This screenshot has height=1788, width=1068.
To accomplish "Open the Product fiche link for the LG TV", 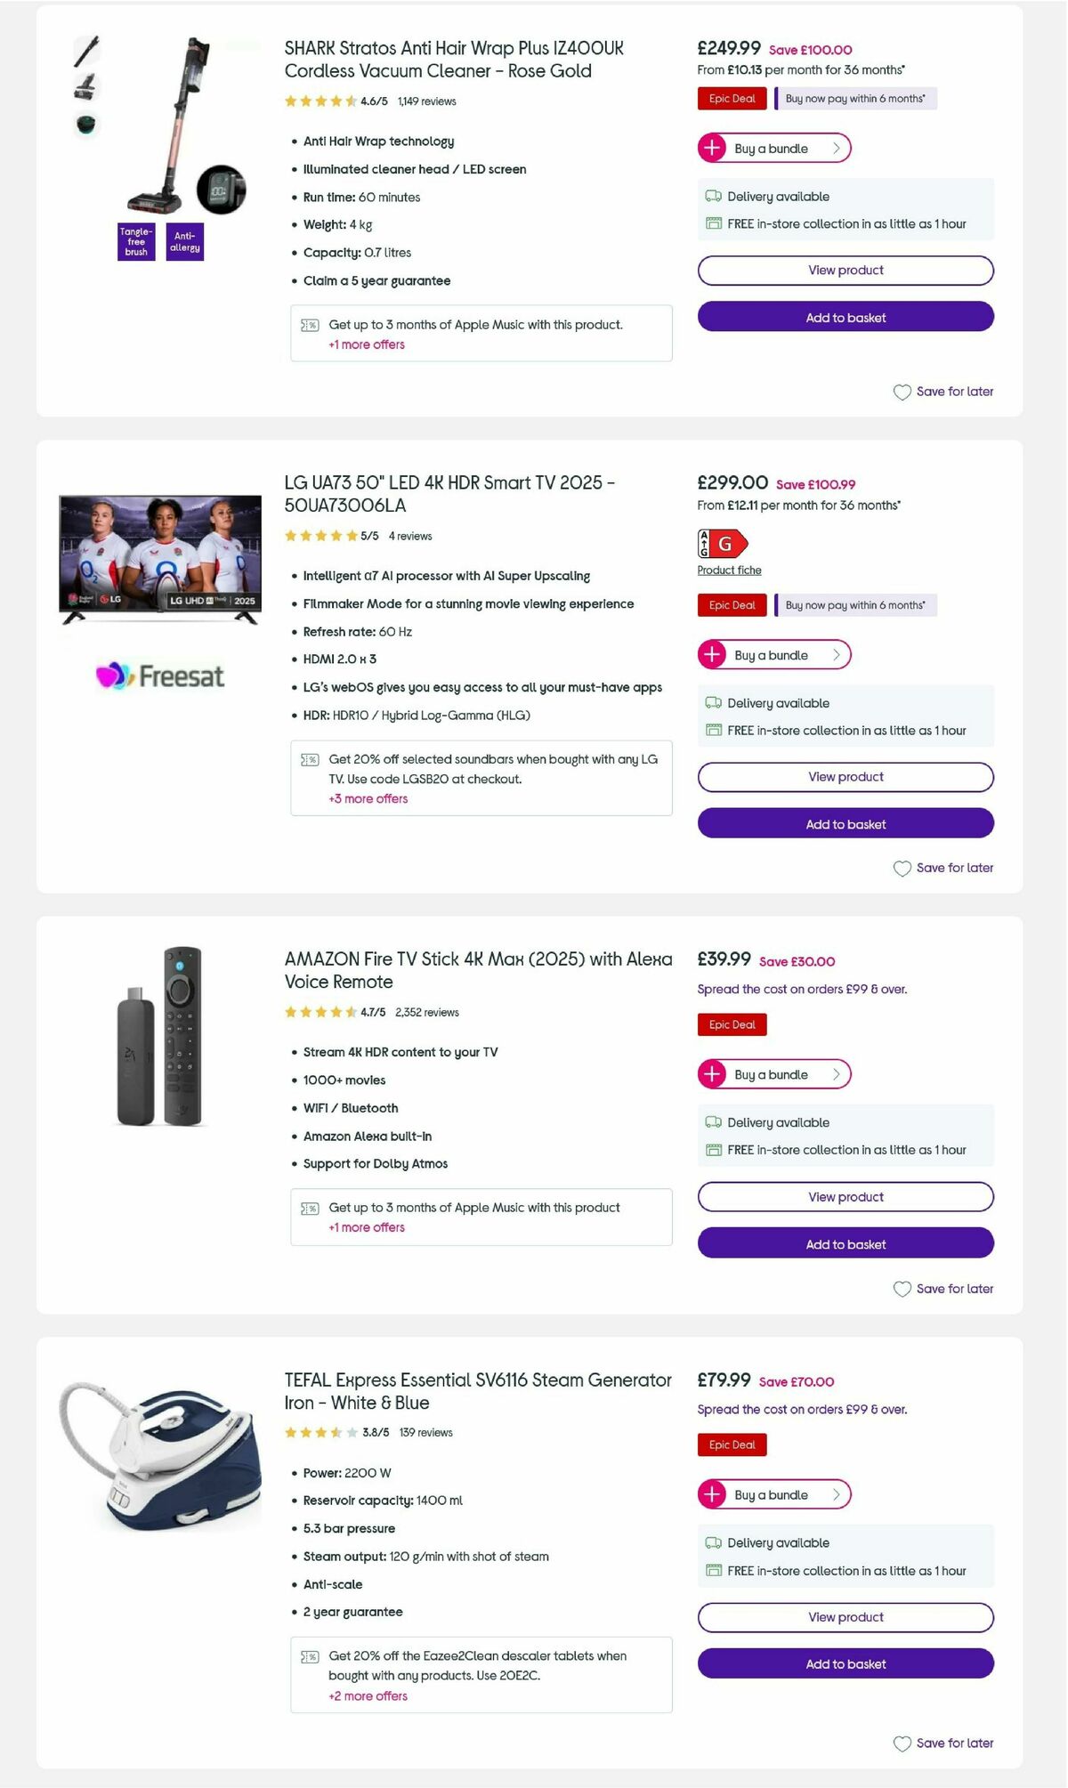I will (x=728, y=570).
